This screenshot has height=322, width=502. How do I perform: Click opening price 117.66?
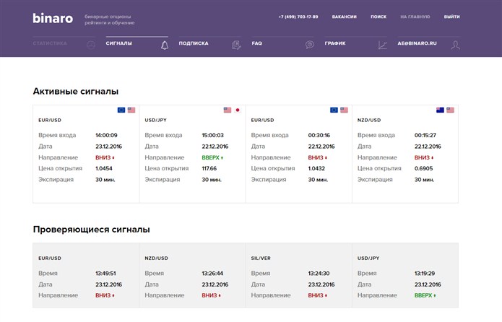click(x=209, y=168)
